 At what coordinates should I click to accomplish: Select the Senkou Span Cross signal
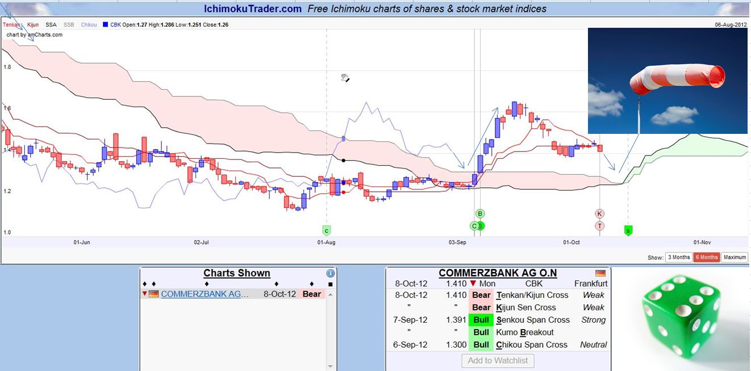tap(533, 320)
